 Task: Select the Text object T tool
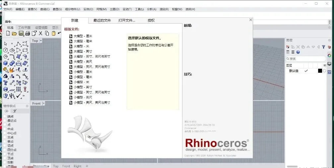6,83
